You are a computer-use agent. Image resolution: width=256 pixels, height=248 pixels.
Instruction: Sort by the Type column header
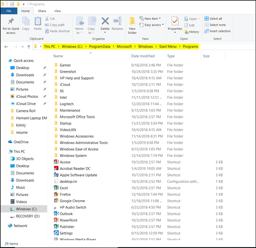171,56
